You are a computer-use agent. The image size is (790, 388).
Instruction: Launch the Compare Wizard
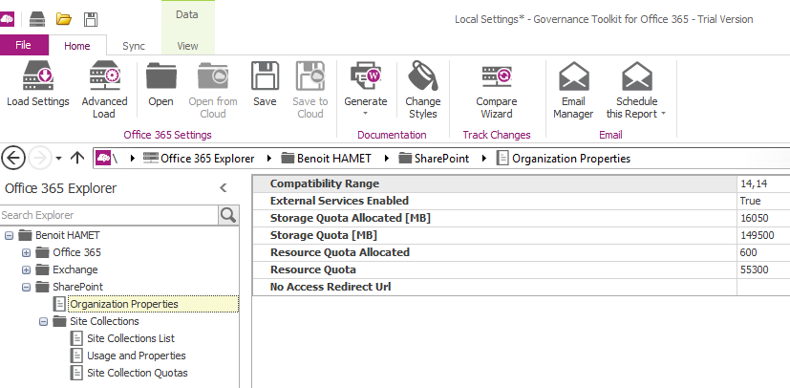tap(496, 76)
